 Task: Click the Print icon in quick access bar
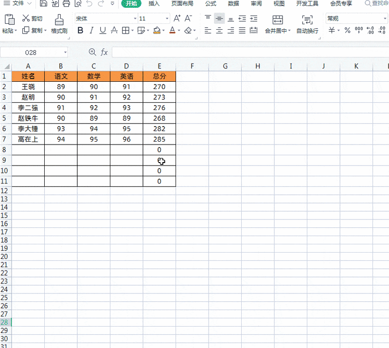tap(66, 3)
